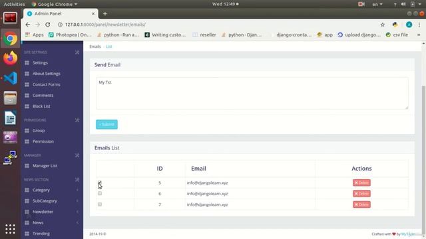
Task: Open the 'upload django...' bookmark
Action: [x=359, y=35]
